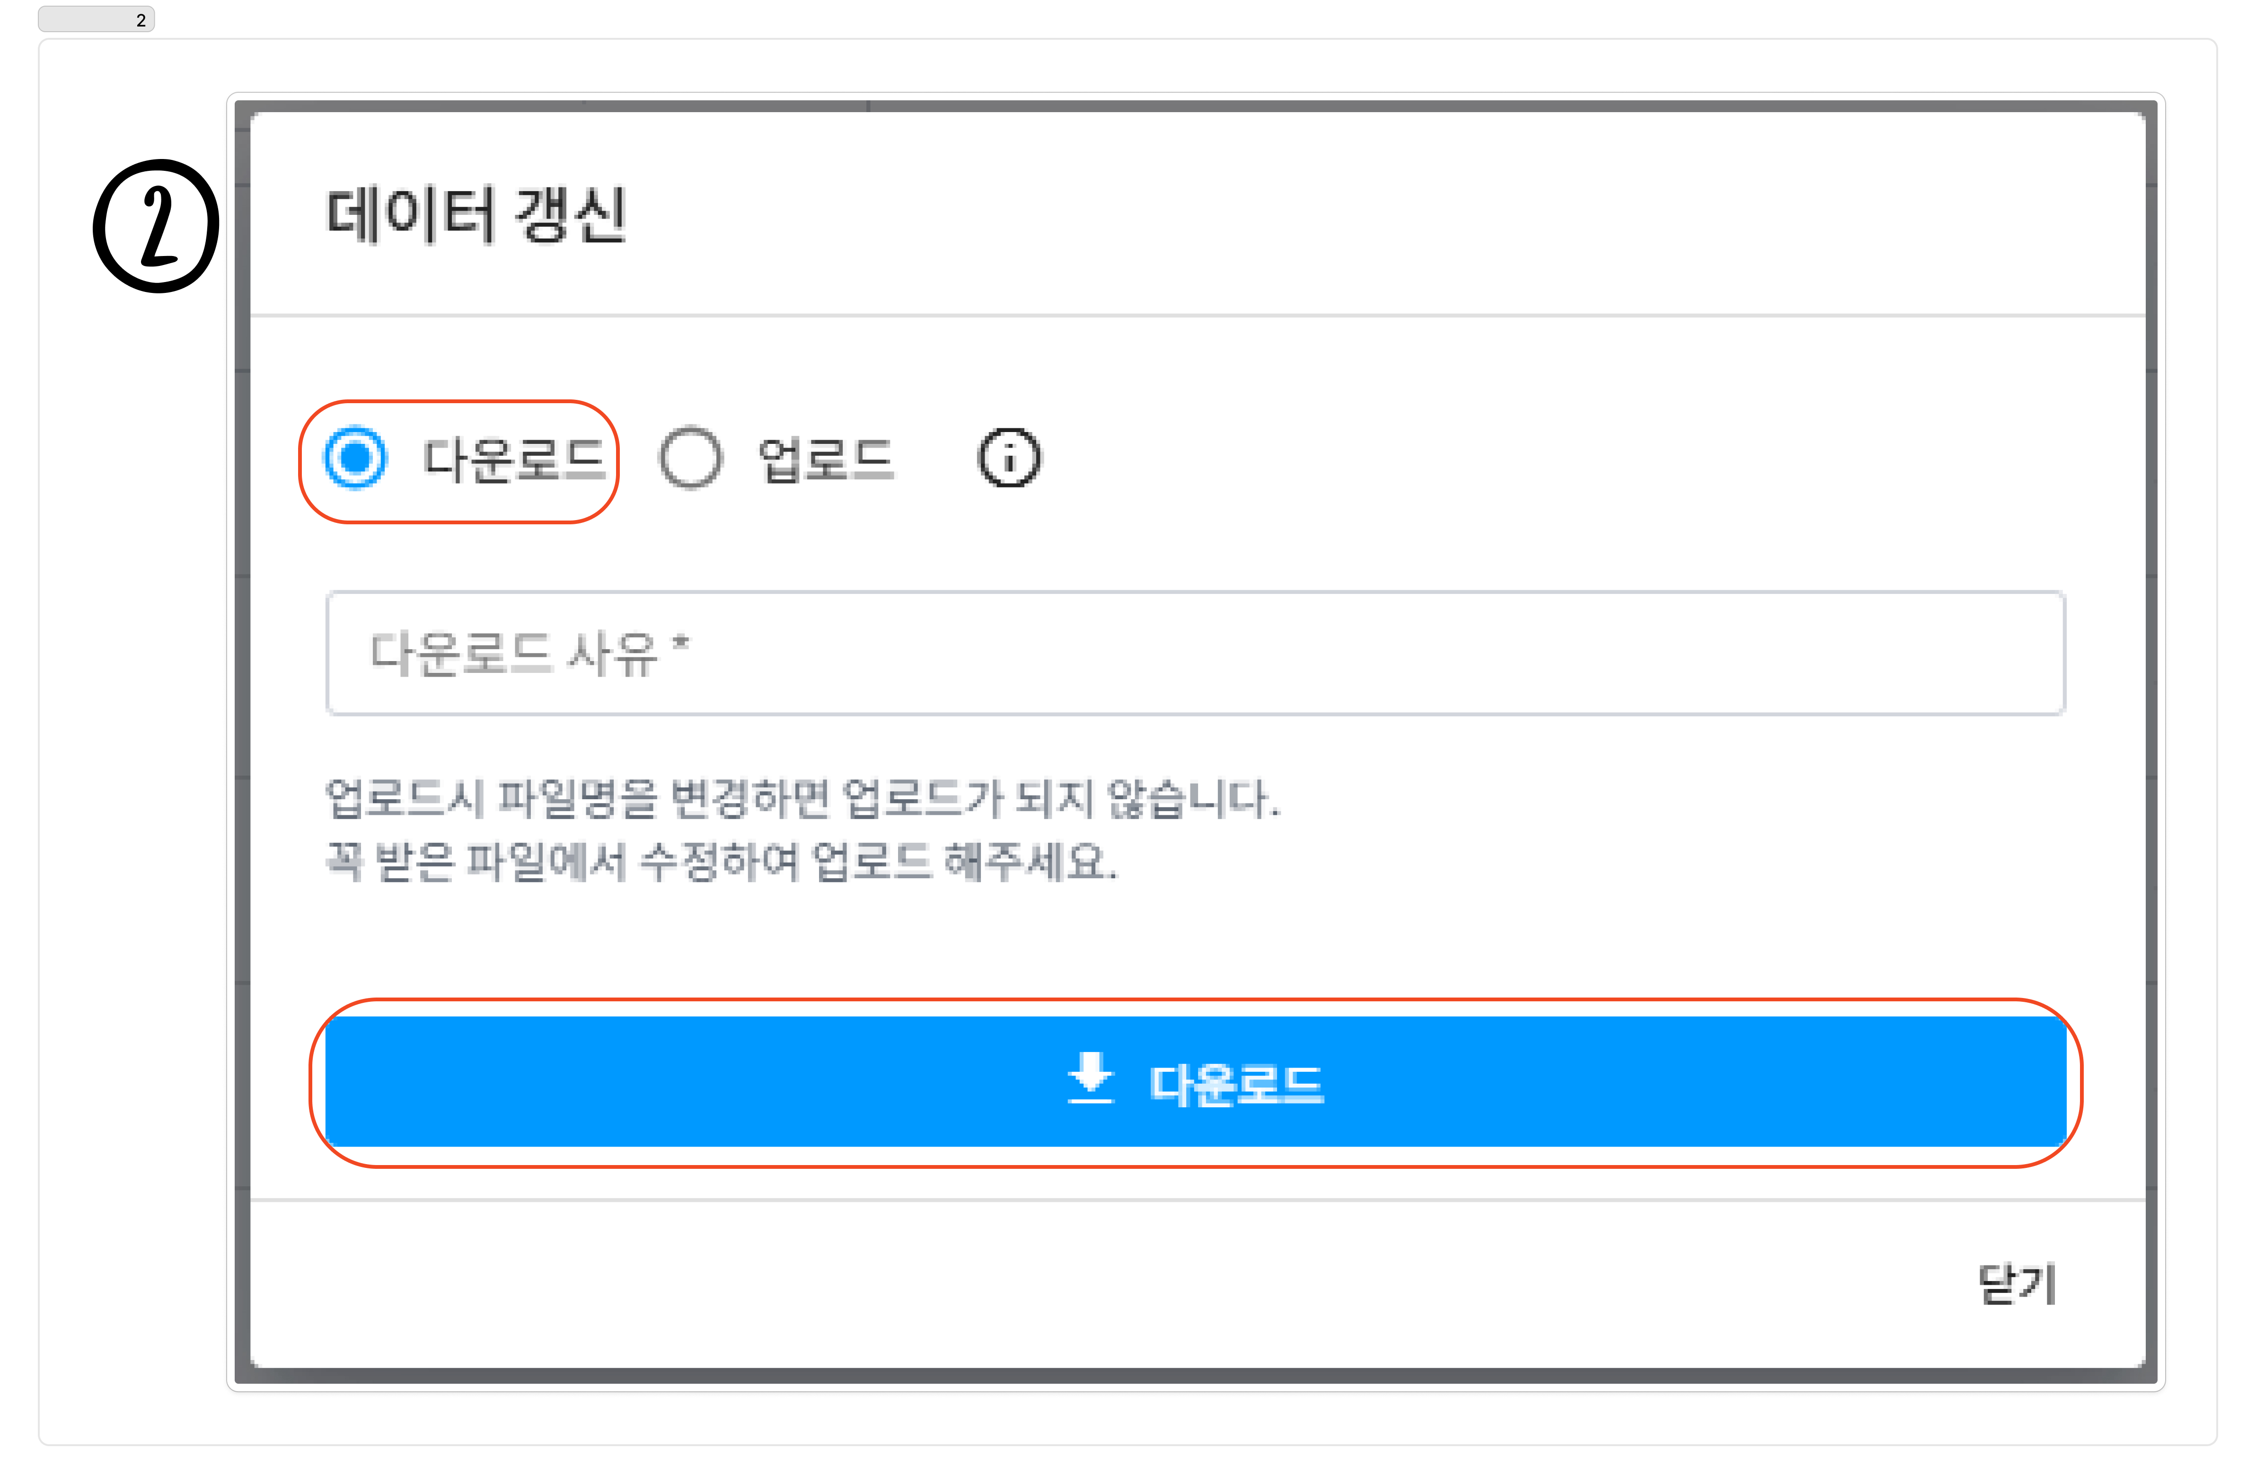Click the 데이터 갱신 dialog title
Screen dimensions: 2256x1484
pyautogui.click(x=476, y=214)
